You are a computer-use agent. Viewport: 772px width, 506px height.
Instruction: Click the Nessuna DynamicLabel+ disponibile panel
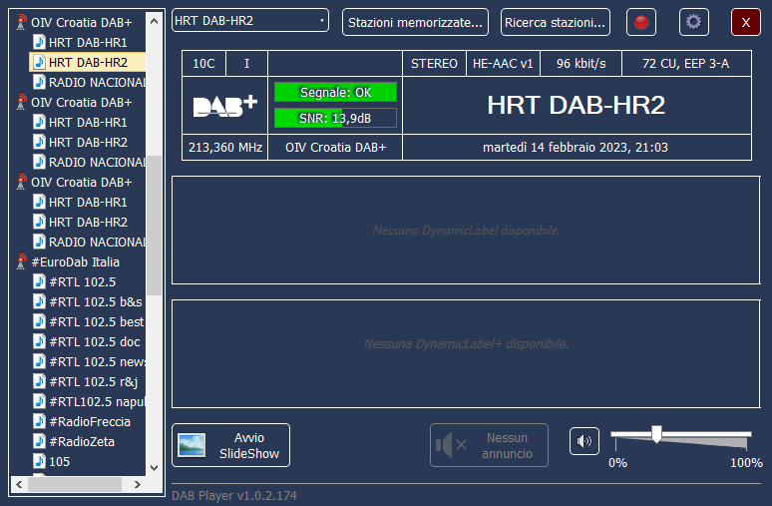coord(466,353)
